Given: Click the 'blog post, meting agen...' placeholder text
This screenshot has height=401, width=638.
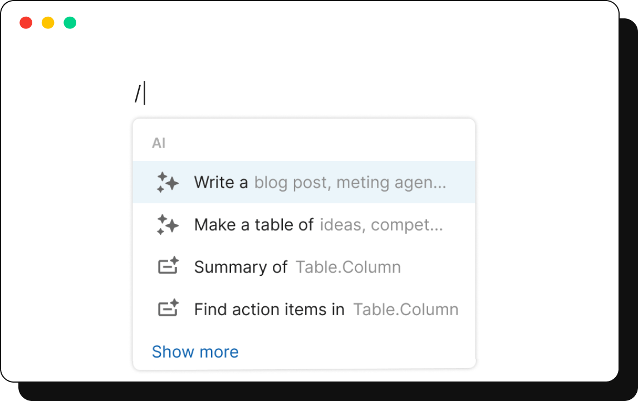Looking at the screenshot, I should [x=350, y=183].
